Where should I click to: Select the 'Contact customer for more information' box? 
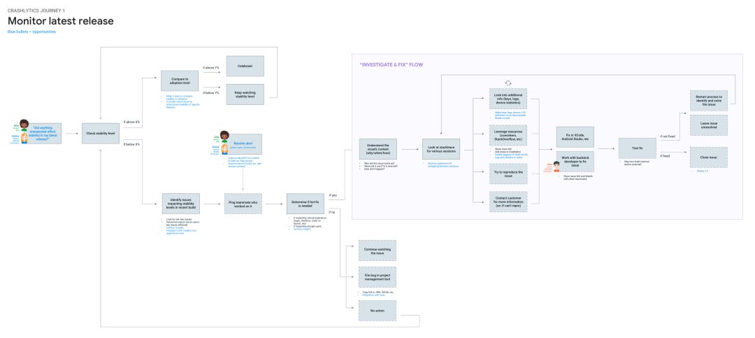tap(508, 202)
